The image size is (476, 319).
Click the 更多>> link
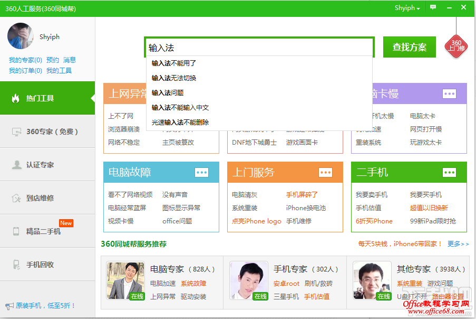458,244
